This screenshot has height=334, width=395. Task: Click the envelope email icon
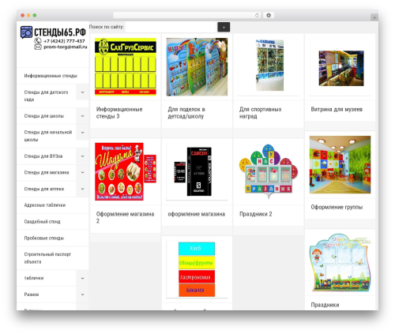[x=38, y=47]
